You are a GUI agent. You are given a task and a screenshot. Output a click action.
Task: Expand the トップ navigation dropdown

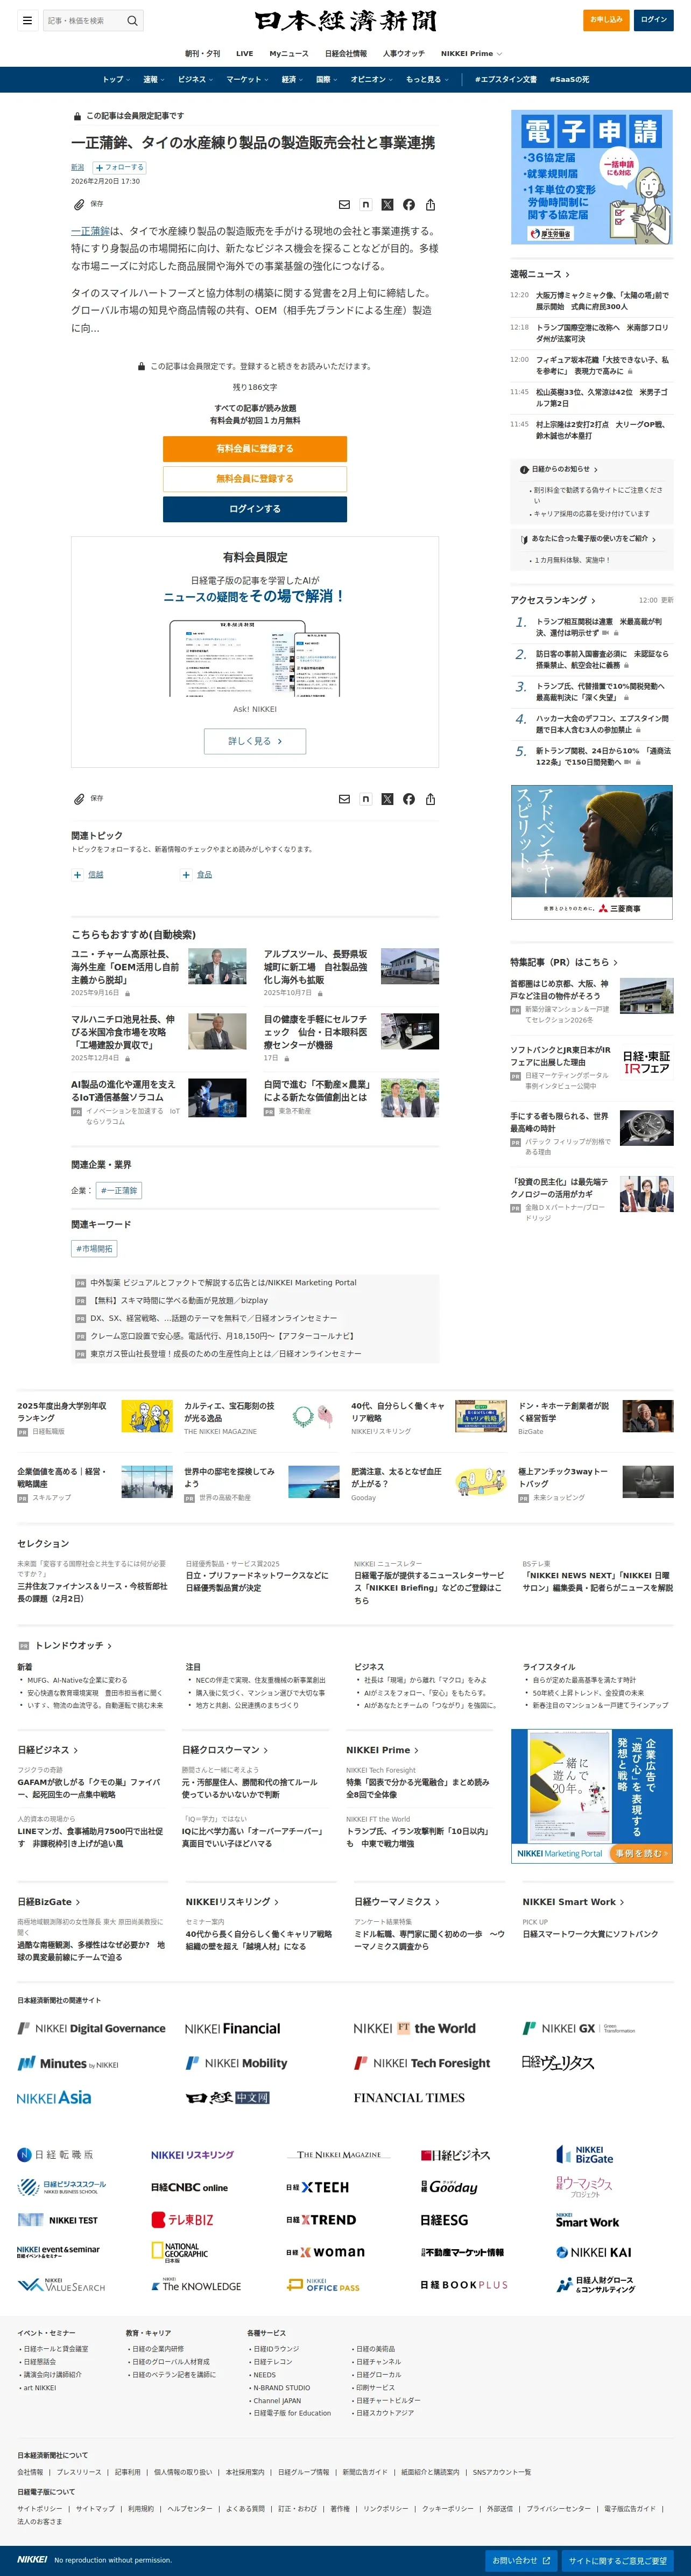(x=116, y=80)
